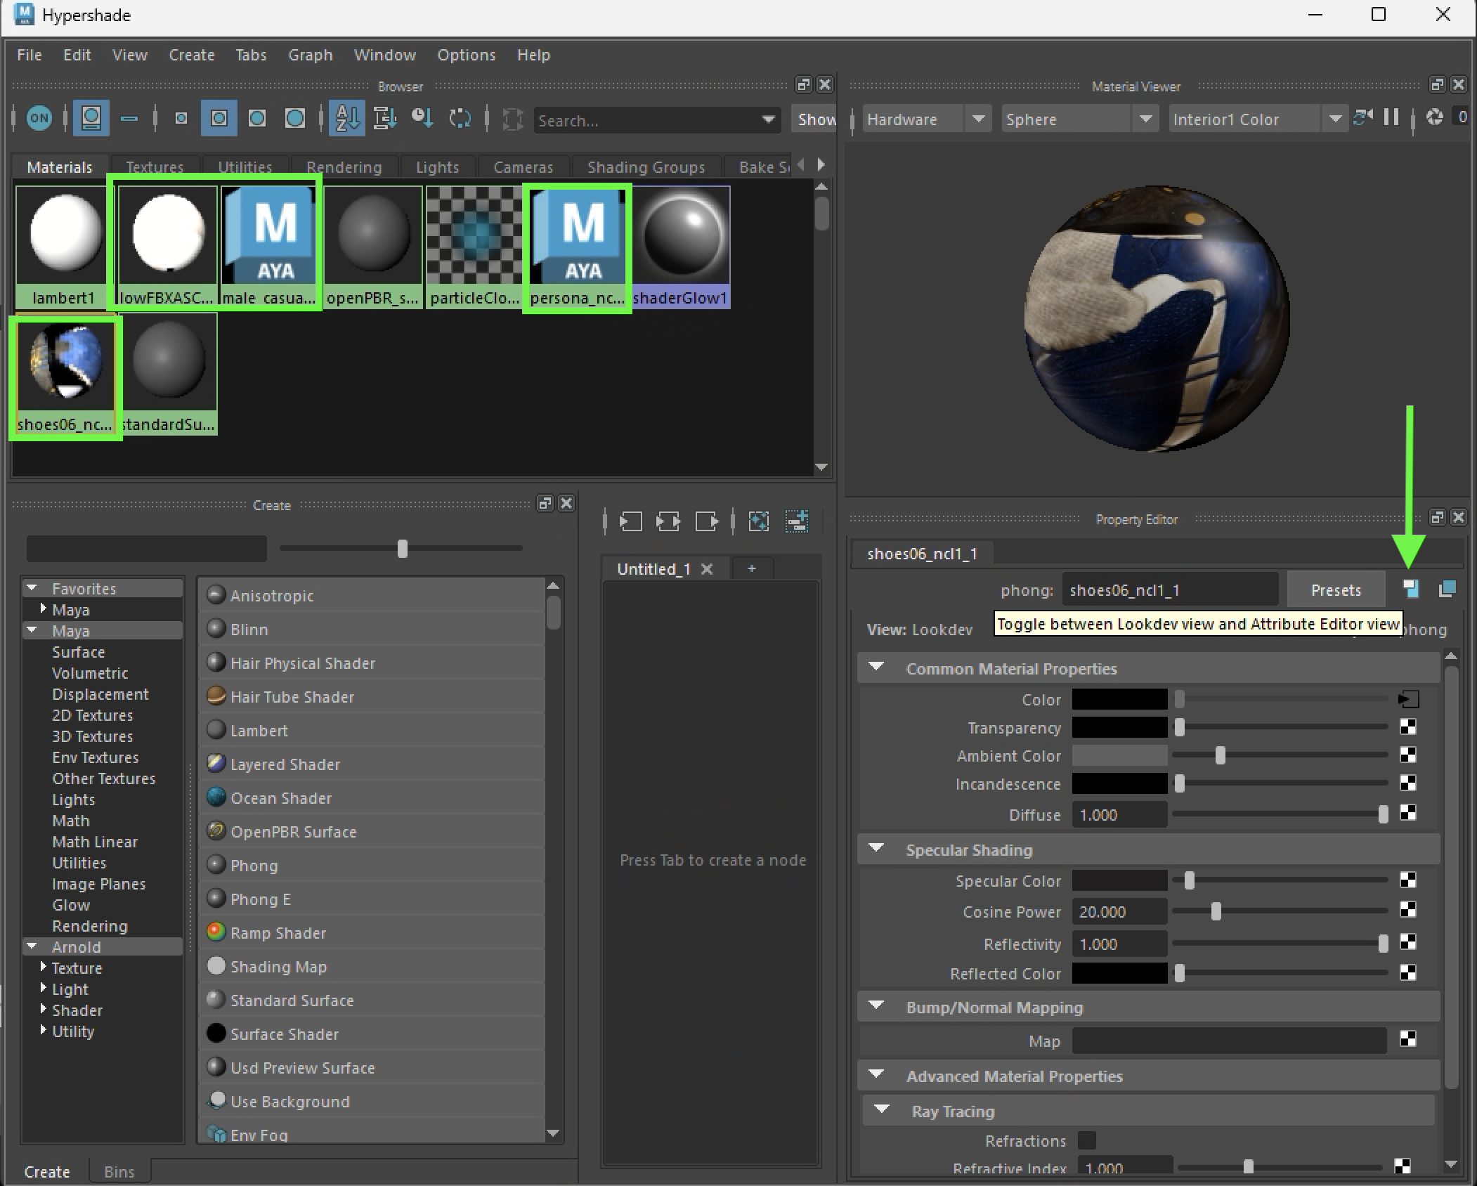Click the Presets button
The width and height of the screenshot is (1477, 1186).
1335,590
